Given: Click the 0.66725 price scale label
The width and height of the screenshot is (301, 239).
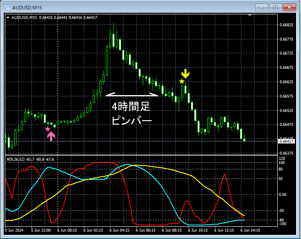Looking at the screenshot, I should pyautogui.click(x=286, y=53).
